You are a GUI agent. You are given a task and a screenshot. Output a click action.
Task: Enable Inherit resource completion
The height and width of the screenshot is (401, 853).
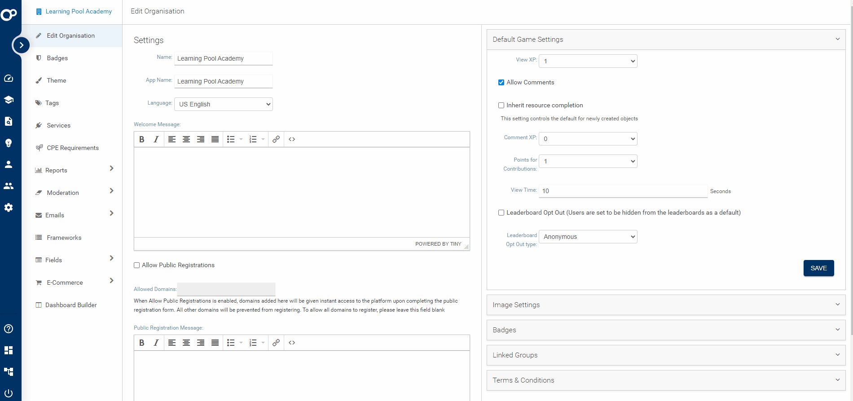(501, 106)
